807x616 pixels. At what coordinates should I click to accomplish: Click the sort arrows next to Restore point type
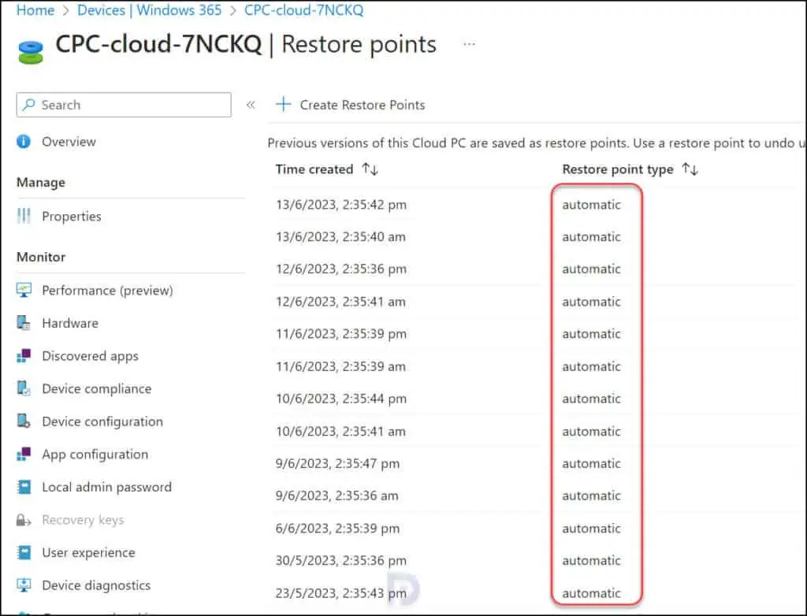coord(690,169)
